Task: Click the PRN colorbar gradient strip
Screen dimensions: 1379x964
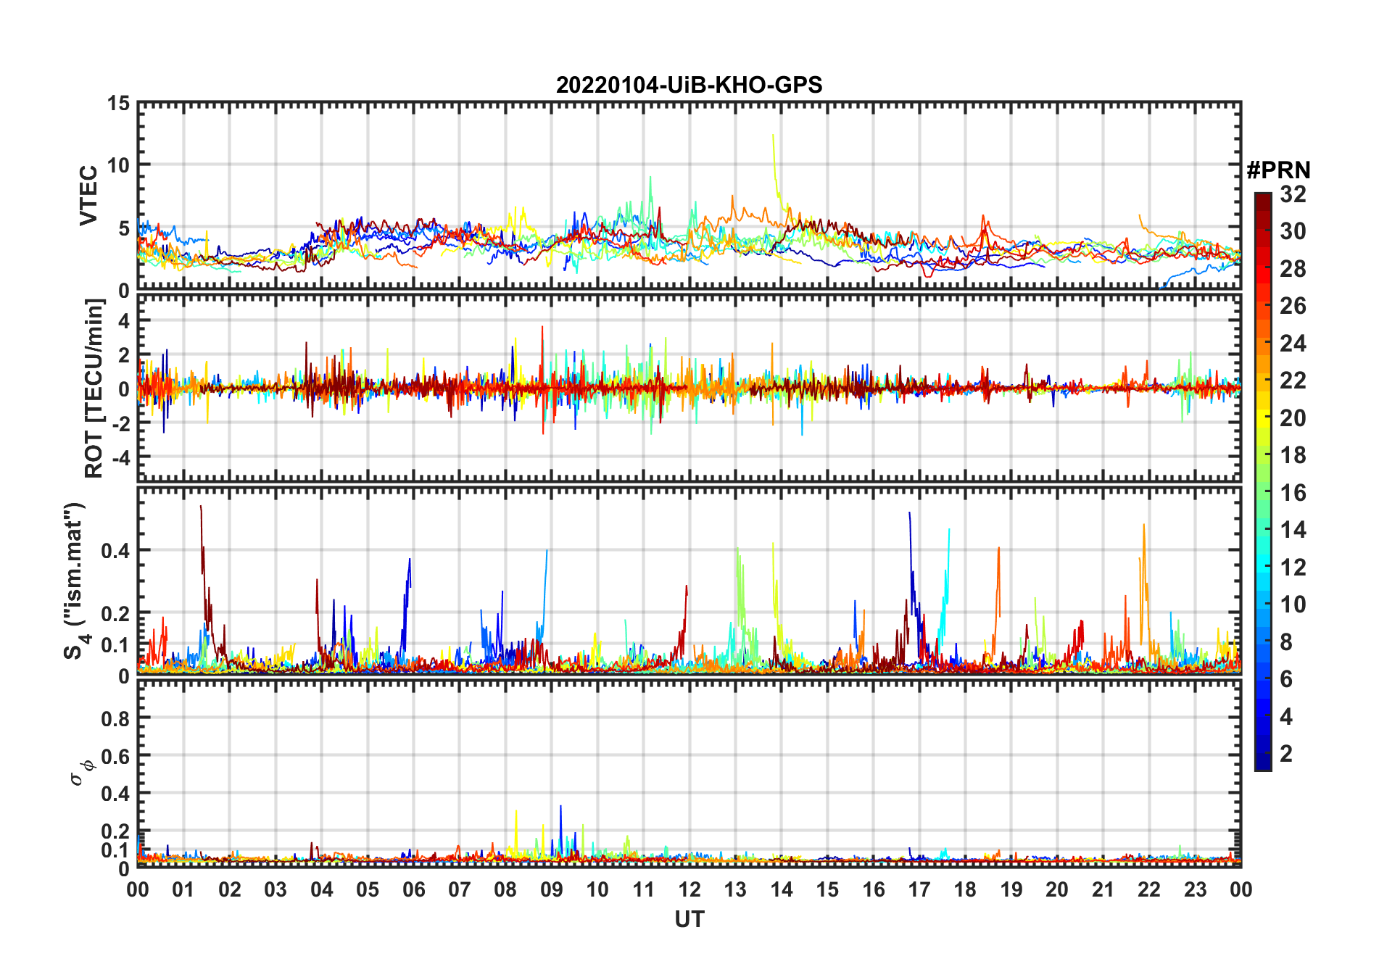Action: [1263, 481]
